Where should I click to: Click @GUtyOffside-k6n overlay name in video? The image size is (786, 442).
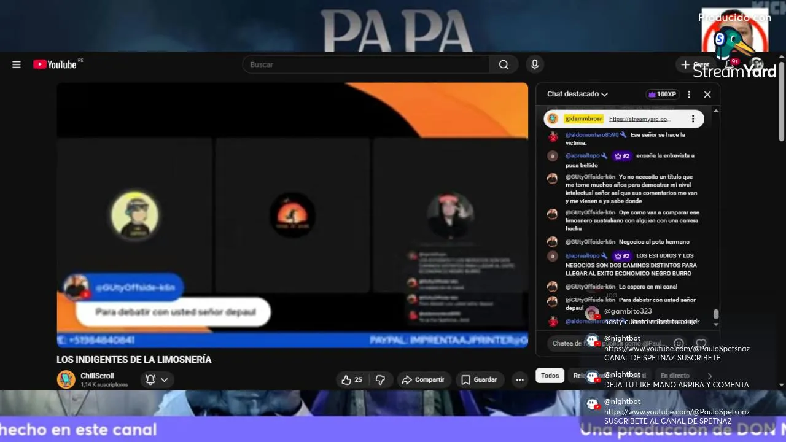point(135,287)
